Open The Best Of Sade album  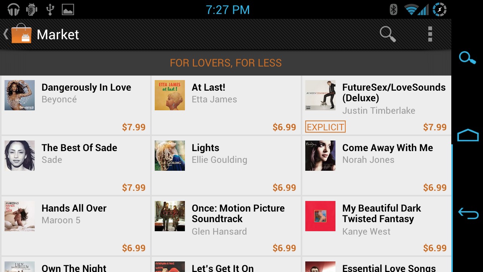[x=75, y=165]
